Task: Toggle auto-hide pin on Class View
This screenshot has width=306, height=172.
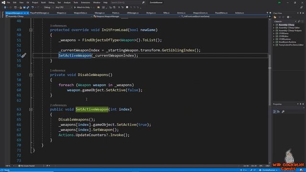Action: (x=301, y=13)
